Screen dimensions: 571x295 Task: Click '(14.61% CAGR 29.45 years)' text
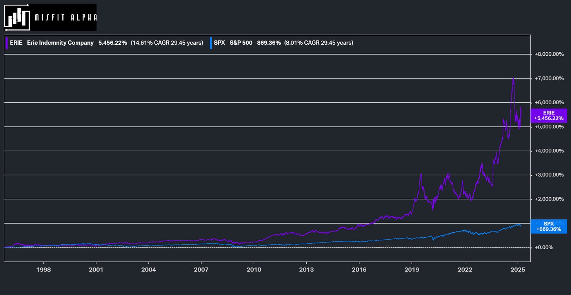pyautogui.click(x=167, y=42)
